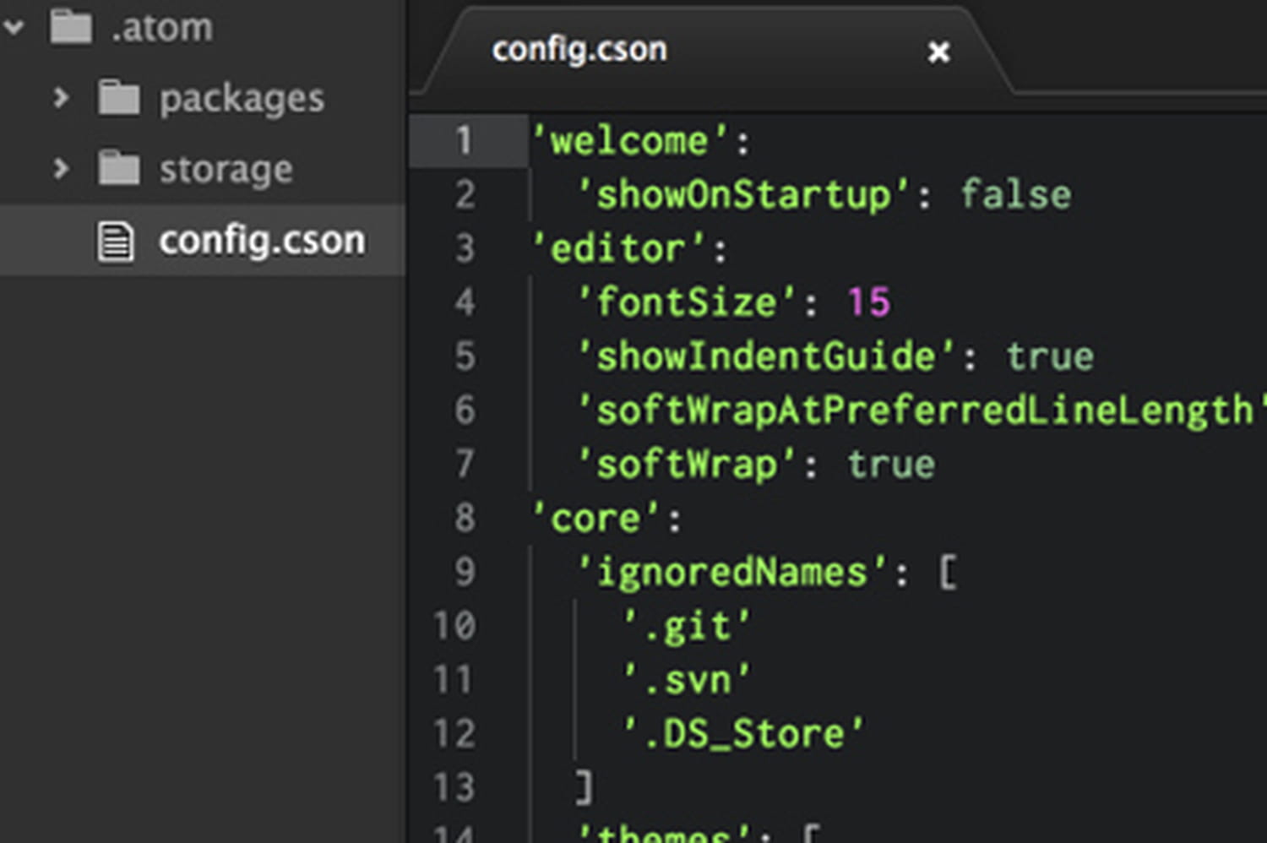Click the showOnStartup false value
Viewport: 1267px width, 843px height.
pos(1015,195)
